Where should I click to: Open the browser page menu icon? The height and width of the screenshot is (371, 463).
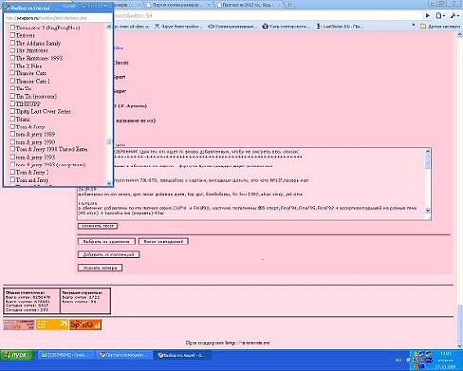pos(440,15)
